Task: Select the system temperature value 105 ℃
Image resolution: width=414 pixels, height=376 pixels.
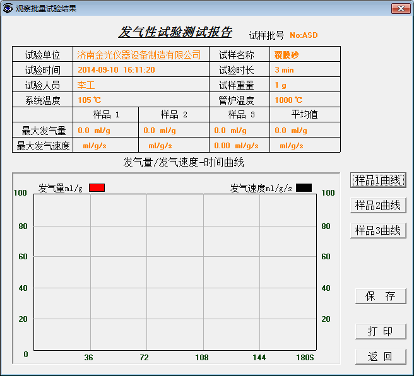Action: [89, 100]
